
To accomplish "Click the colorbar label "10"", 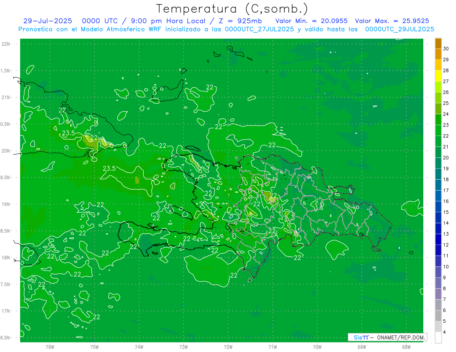I will pos(446,267).
